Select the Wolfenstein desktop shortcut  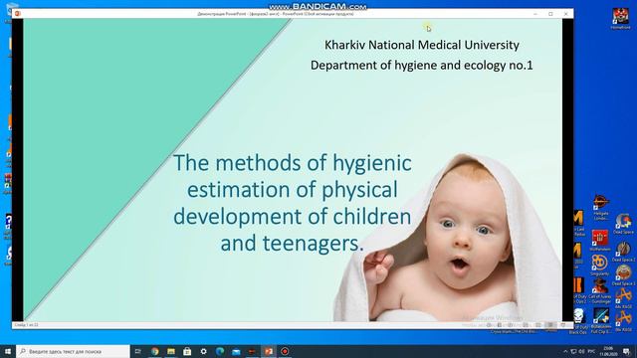click(x=600, y=240)
